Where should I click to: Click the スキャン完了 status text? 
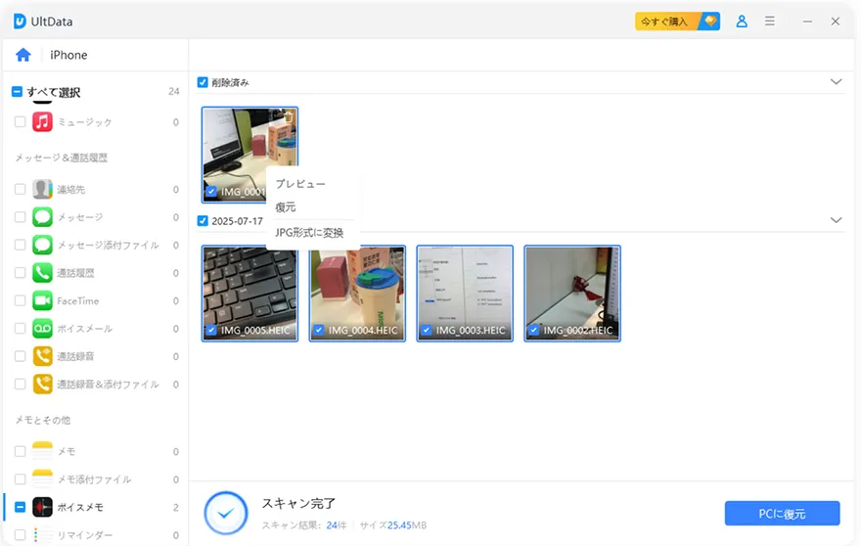point(298,503)
